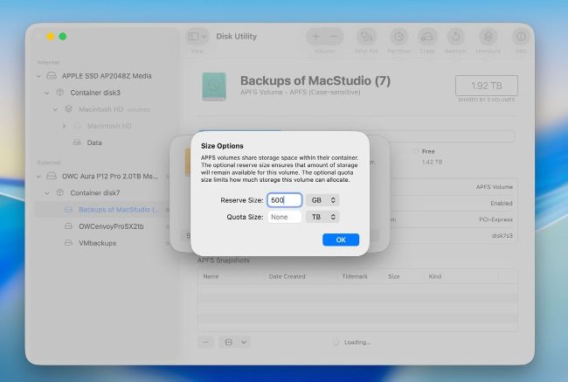Open the Quota Size TB unit dropdown

point(322,217)
